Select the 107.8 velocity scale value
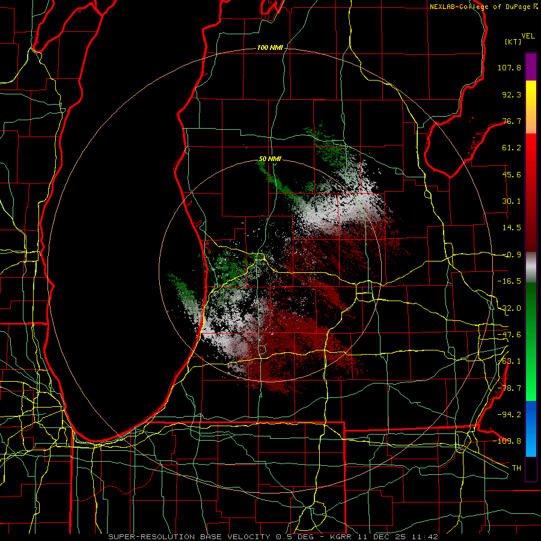 pyautogui.click(x=509, y=67)
